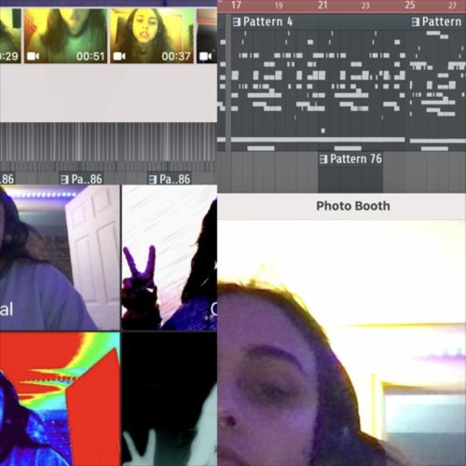Click the Photo Booth window title
Screen dimensions: 466x466
(353, 206)
